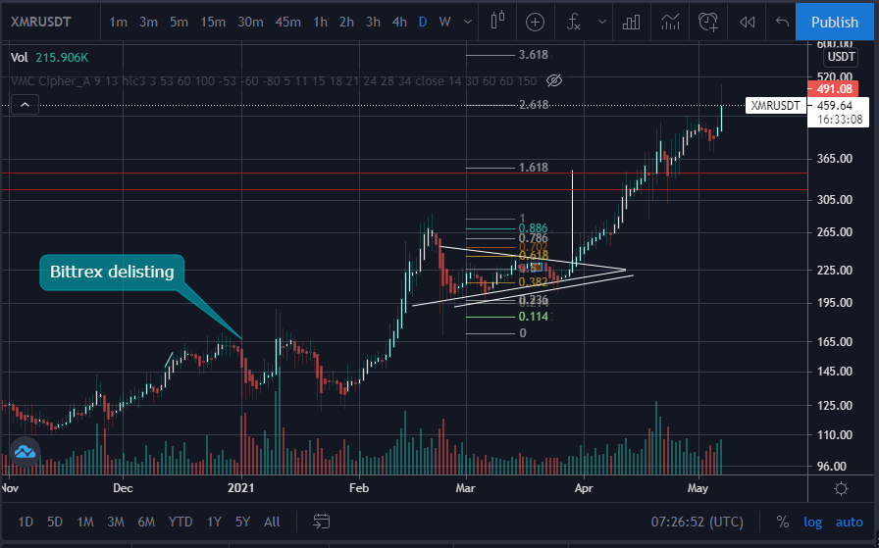The image size is (879, 548).
Task: Click the 3.618 Fibonacci level label
Action: pyautogui.click(x=533, y=55)
